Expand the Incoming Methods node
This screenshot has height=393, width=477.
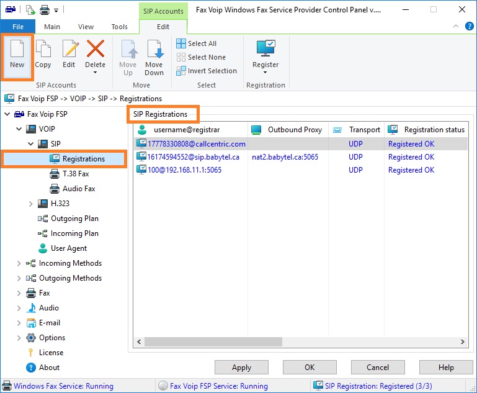coord(19,263)
